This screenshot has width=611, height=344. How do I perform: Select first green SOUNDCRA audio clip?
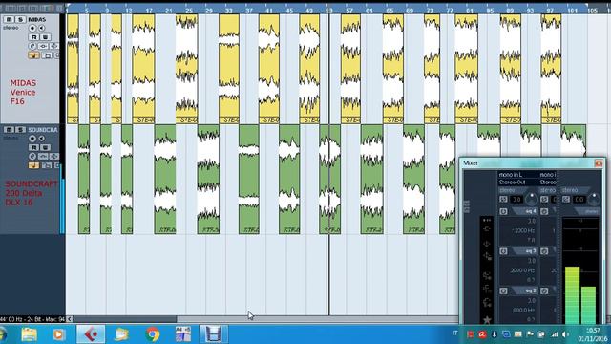(84, 180)
